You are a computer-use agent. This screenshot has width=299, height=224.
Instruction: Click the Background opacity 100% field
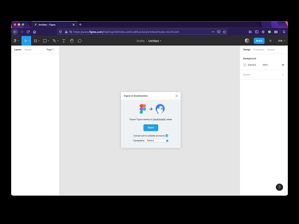[x=265, y=65]
